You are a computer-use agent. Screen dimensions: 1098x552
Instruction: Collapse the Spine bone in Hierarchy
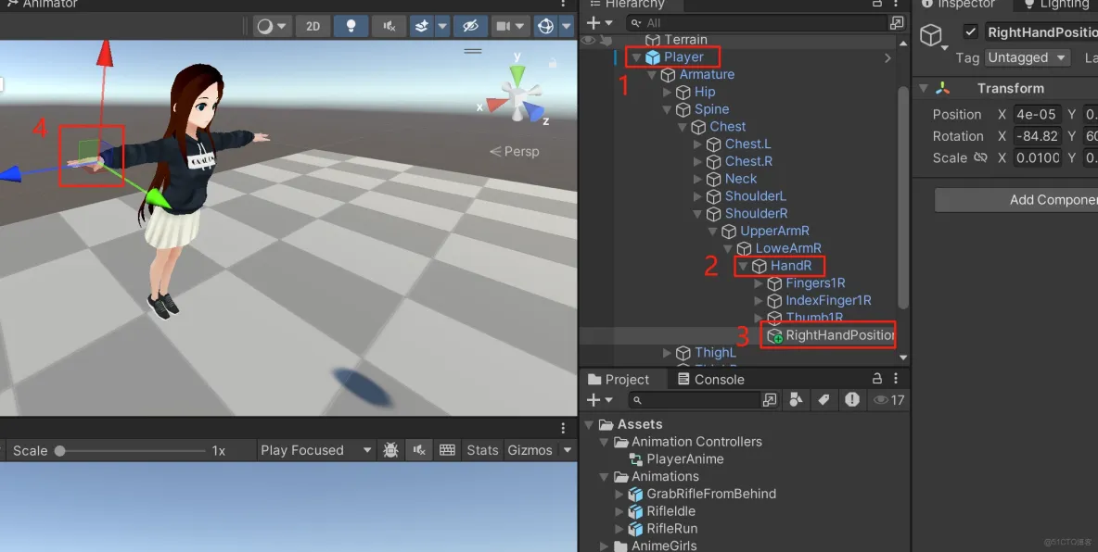(x=669, y=109)
